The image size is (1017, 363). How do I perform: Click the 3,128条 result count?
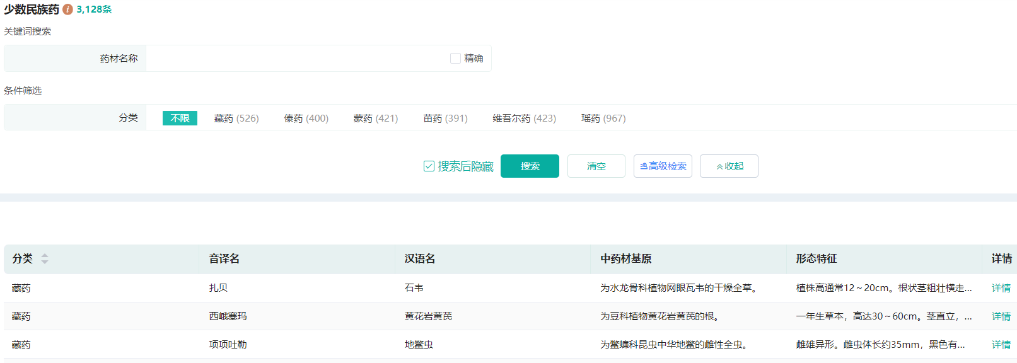point(94,9)
